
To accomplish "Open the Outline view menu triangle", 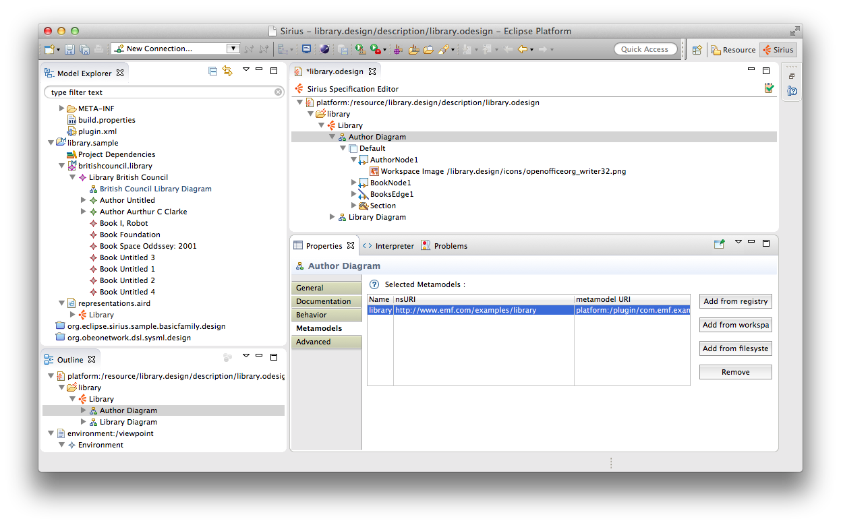I will pyautogui.click(x=246, y=356).
